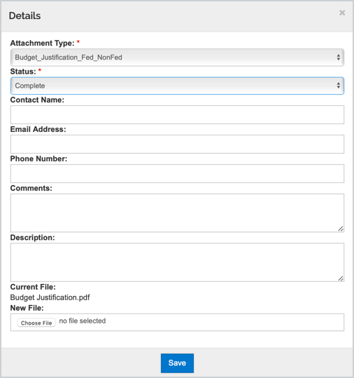Expand the Status dropdown showing Complete
Image resolution: width=354 pixels, height=378 pixels.
[x=177, y=86]
